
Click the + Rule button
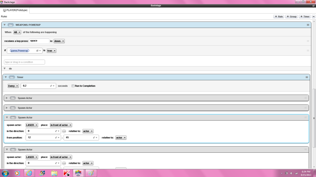tap(279, 17)
